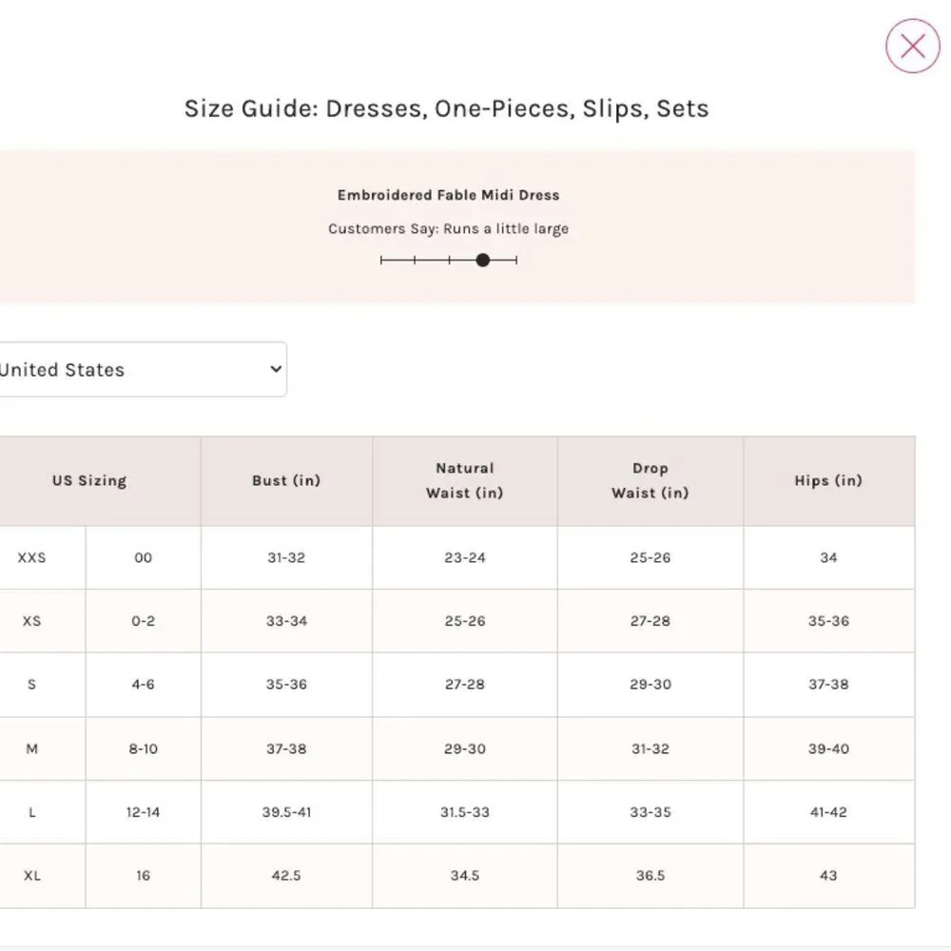This screenshot has width=951, height=951.
Task: Click the fit rating slider dot
Action: coord(483,261)
